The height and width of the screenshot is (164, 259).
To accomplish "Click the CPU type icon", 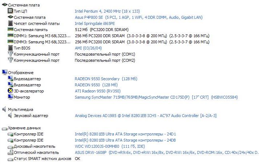I will pos(10,11).
